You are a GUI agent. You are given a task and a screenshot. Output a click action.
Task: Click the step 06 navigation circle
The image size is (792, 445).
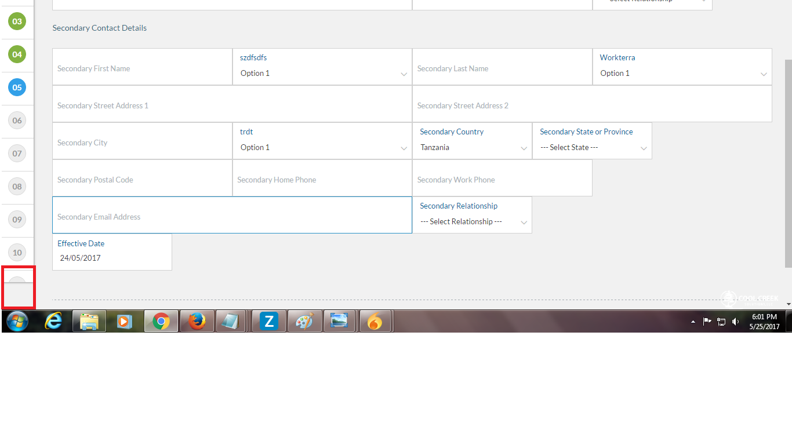click(17, 120)
